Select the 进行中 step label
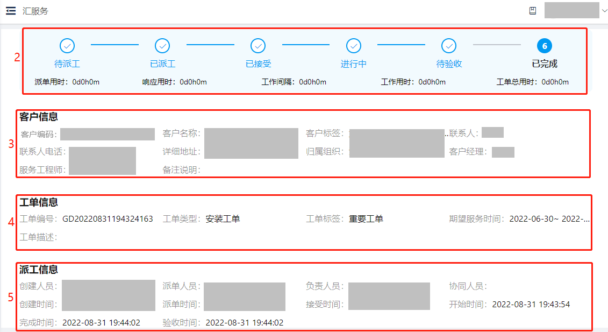The height and width of the screenshot is (332, 608). point(354,63)
